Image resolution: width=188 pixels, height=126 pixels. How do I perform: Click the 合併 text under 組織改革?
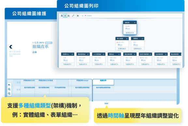(35, 52)
